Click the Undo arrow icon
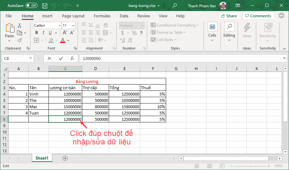The height and width of the screenshot is (170, 289). pyautogui.click(x=54, y=6)
